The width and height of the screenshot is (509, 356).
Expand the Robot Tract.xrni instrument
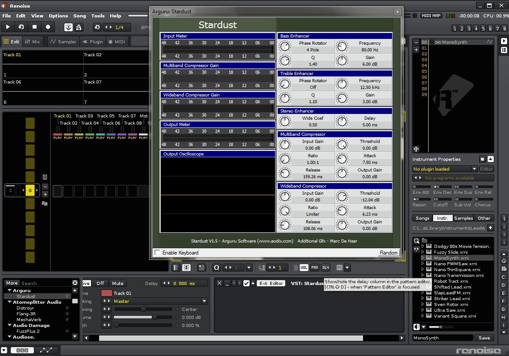click(x=423, y=281)
